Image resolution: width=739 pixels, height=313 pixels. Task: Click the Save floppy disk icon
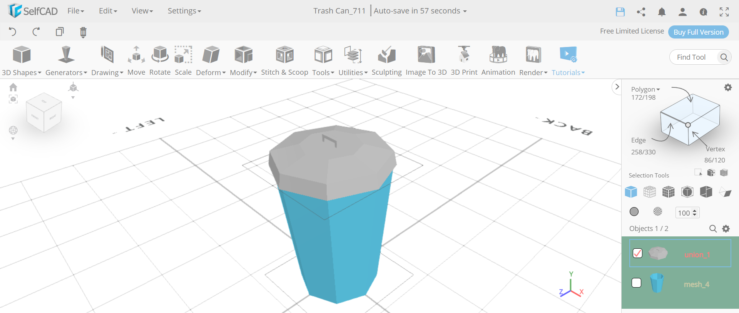[x=620, y=12]
